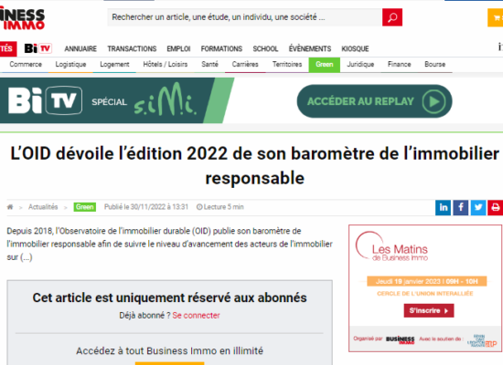Click the play icon on replay banner

(433, 101)
